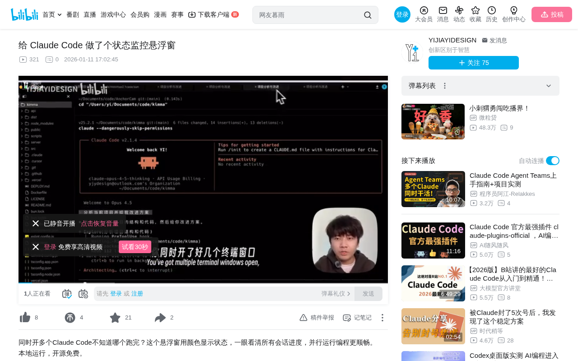Open the YIJIAYIDESIGN uploader name
Viewport: 578px width, 361px height.
click(x=452, y=40)
